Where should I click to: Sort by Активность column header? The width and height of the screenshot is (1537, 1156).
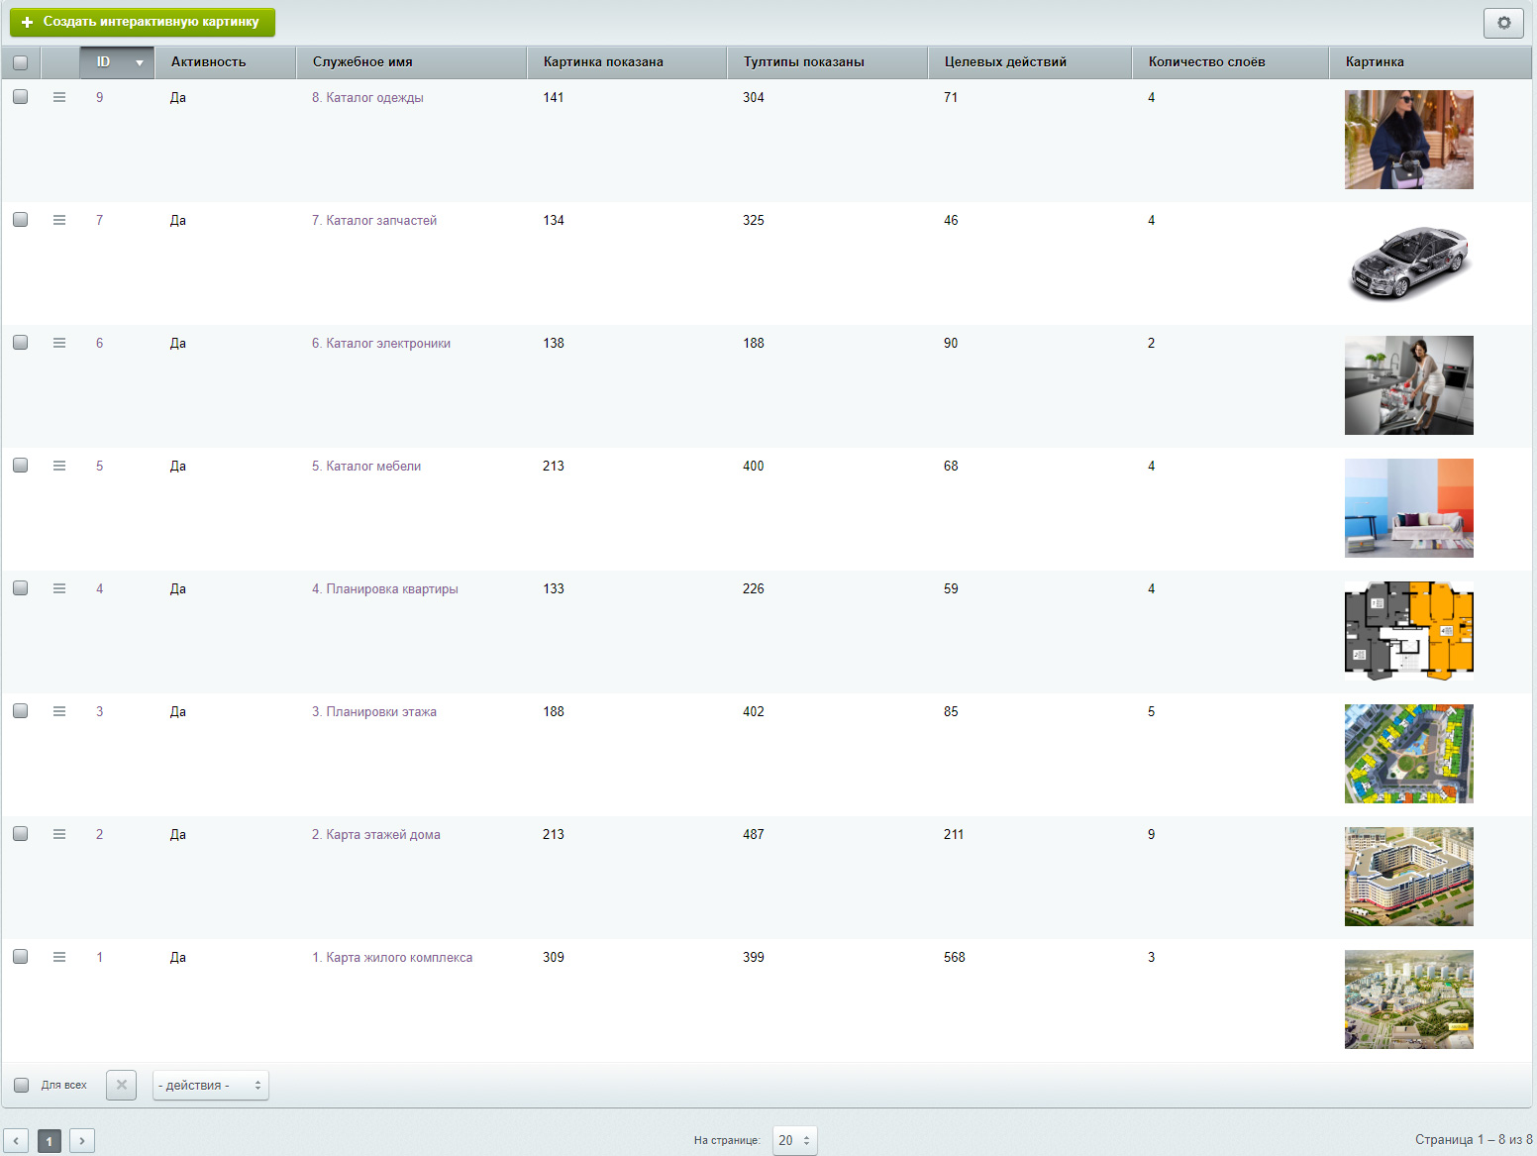(225, 62)
